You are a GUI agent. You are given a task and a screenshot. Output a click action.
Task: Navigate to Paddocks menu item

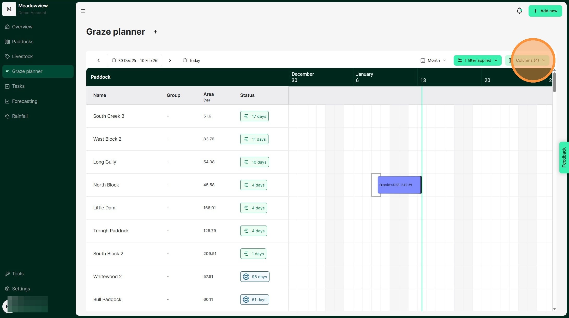[22, 42]
